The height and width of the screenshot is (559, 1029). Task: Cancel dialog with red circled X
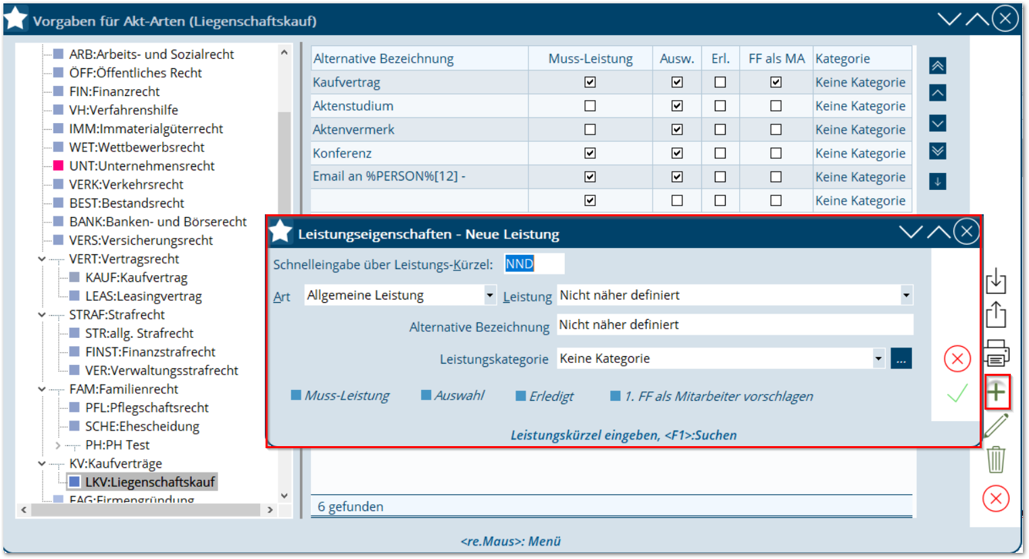pos(957,358)
